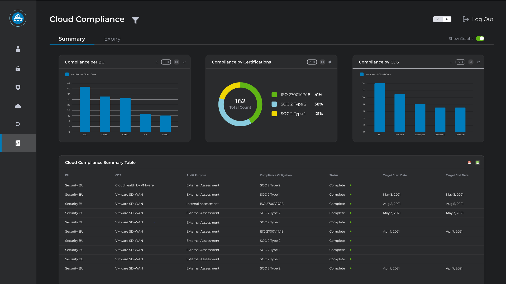Adjust item count in Compliance by CDS
The image size is (506, 284).
point(460,62)
